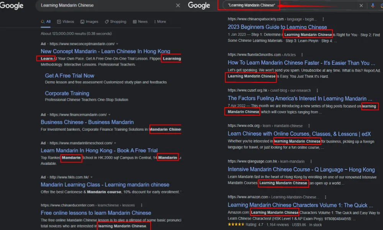The width and height of the screenshot is (383, 230).
Task: Open Business Chinese - Business Mandarin ad
Action: tap(87, 122)
